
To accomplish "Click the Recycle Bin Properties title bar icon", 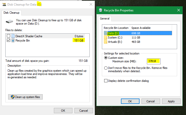I will (101, 10).
